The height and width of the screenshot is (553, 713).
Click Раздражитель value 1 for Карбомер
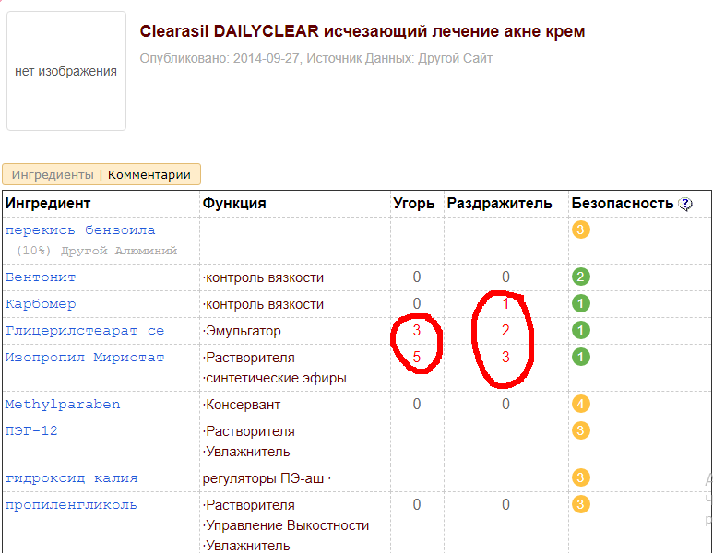tap(505, 303)
